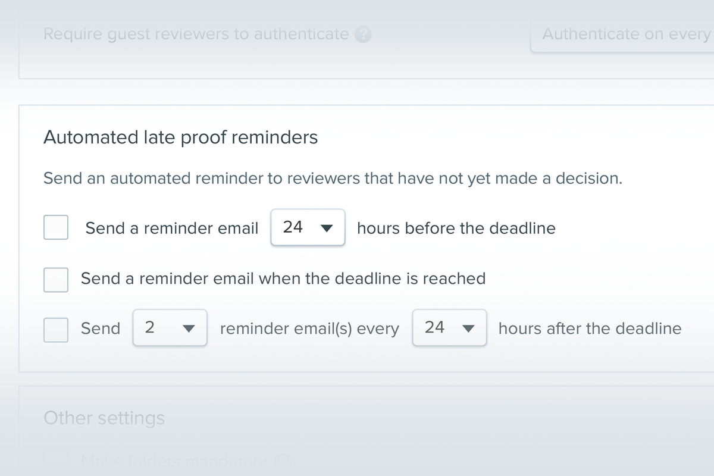The width and height of the screenshot is (714, 476).
Task: Click the 'Other settings' heading
Action: click(104, 418)
